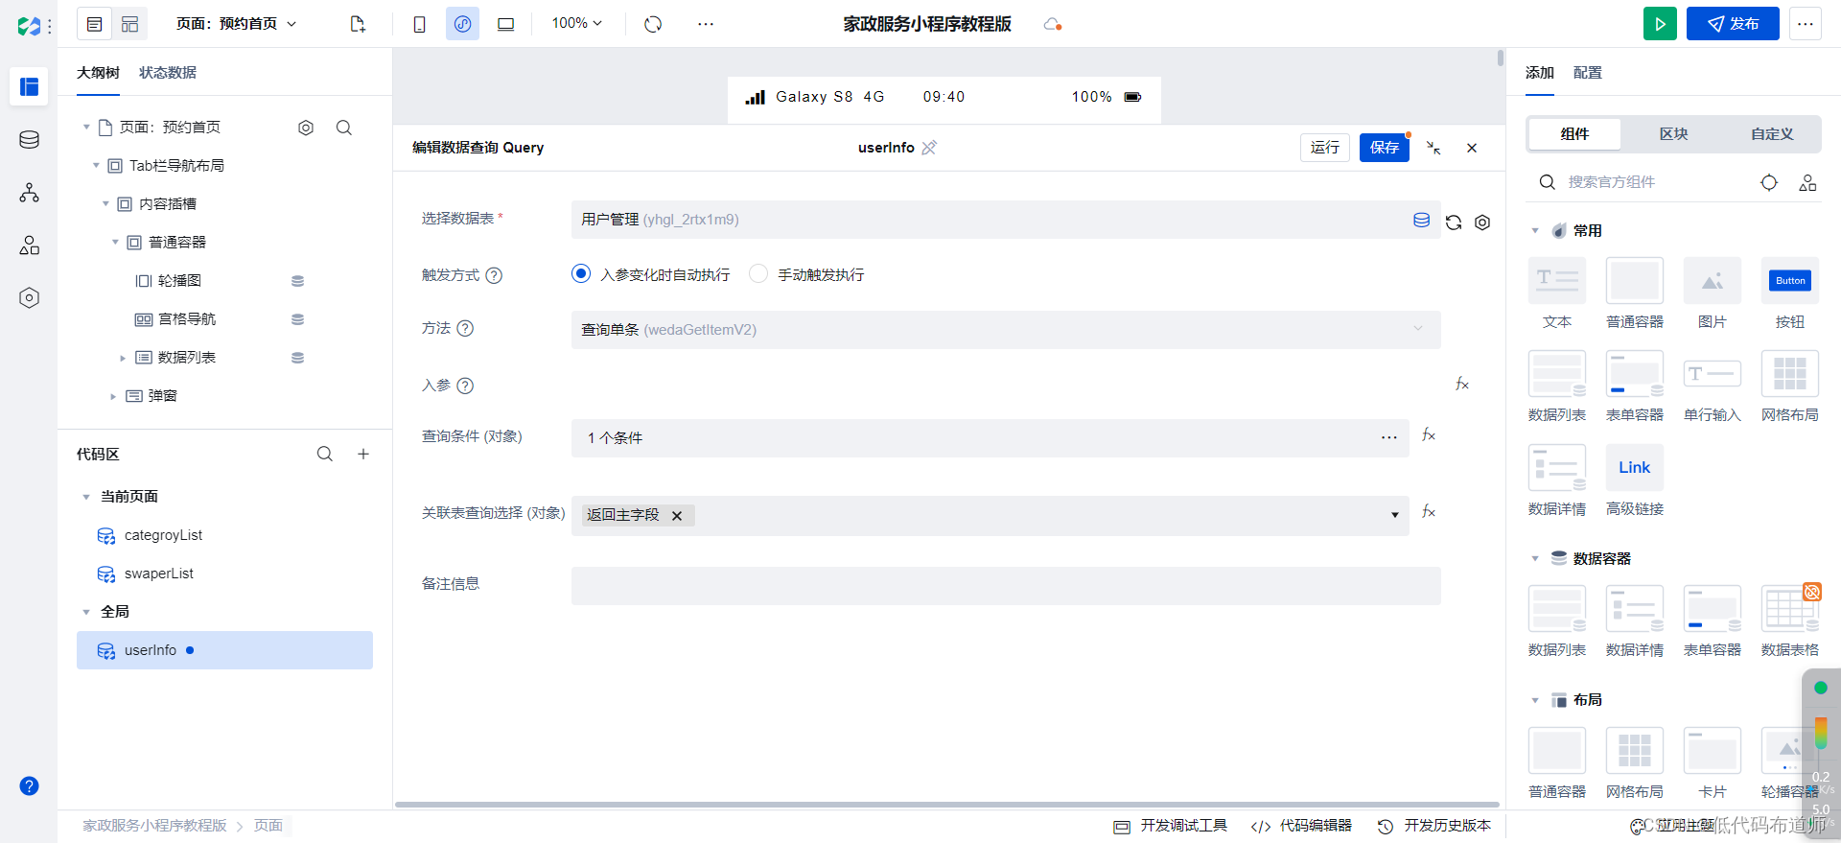The image size is (1841, 843).
Task: Open the 100% zoom dropdown
Action: pyautogui.click(x=576, y=23)
